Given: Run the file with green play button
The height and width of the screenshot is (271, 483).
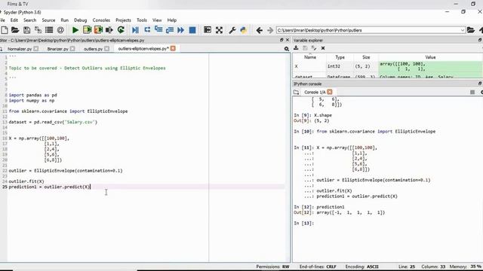Looking at the screenshot, I should (x=75, y=30).
